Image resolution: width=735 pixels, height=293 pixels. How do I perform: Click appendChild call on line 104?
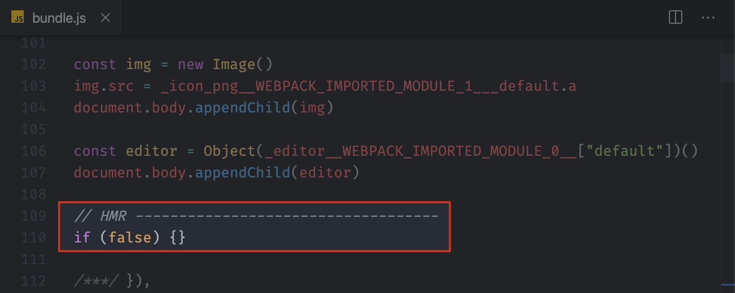(242, 108)
